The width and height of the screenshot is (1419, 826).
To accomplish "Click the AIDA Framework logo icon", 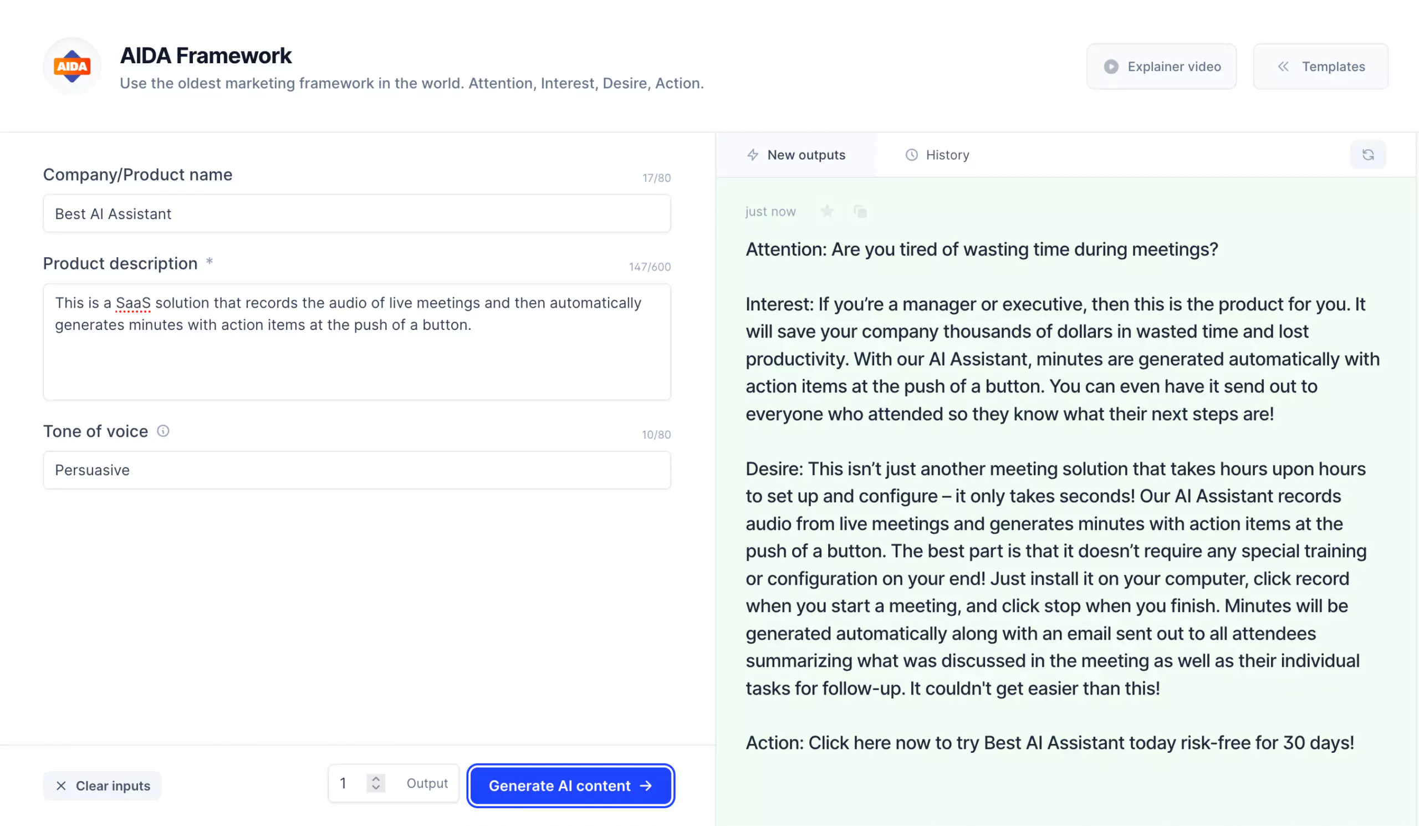I will pos(72,67).
